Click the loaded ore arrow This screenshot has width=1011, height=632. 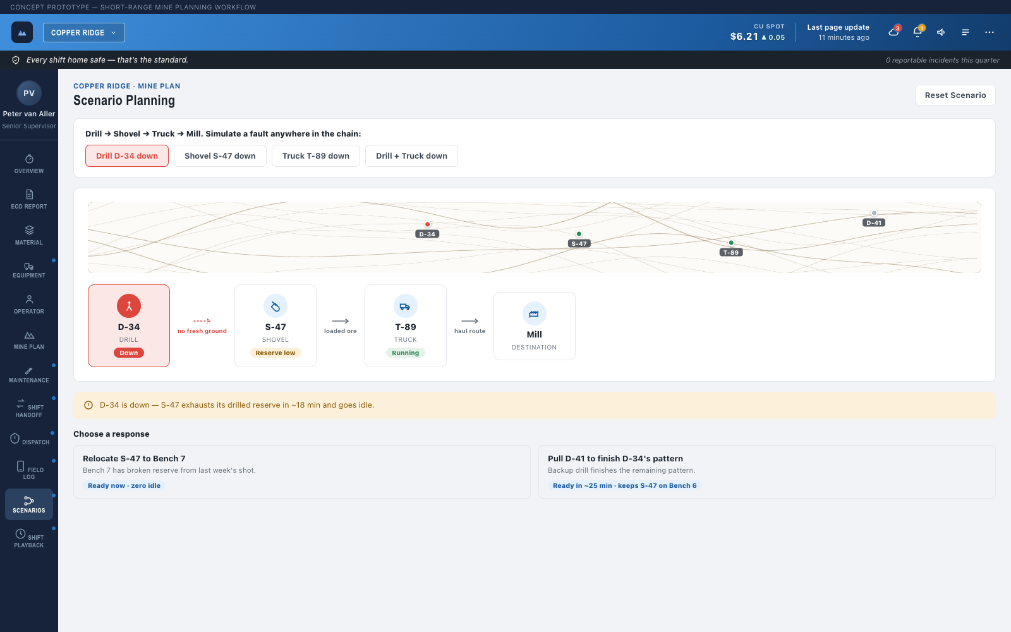tap(341, 321)
